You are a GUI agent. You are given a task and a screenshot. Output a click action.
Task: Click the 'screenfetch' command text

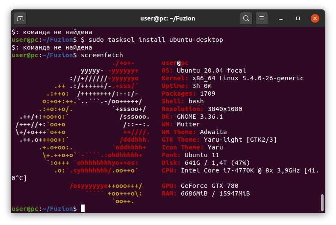pyautogui.click(x=102, y=55)
